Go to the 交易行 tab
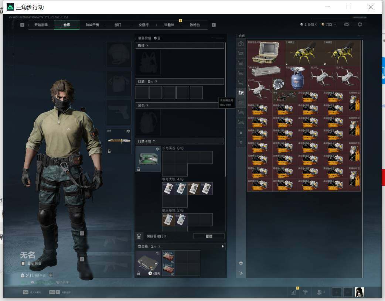385x301 pixels. pyautogui.click(x=144, y=25)
